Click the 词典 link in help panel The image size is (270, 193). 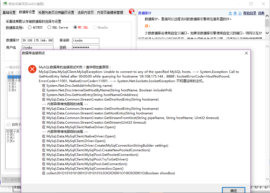[x=261, y=13]
